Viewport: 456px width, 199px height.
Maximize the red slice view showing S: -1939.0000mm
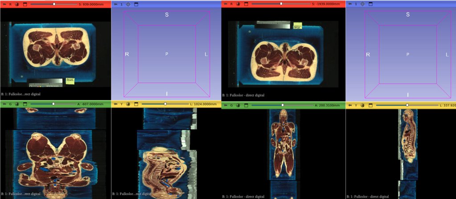point(246,4)
